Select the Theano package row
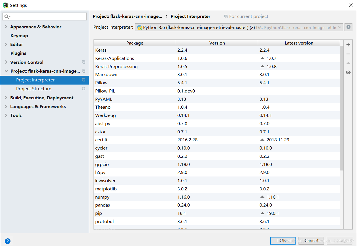The image size is (357, 246). [217, 107]
